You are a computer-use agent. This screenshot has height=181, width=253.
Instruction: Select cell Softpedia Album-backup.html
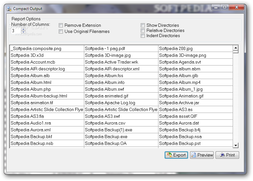(47, 96)
